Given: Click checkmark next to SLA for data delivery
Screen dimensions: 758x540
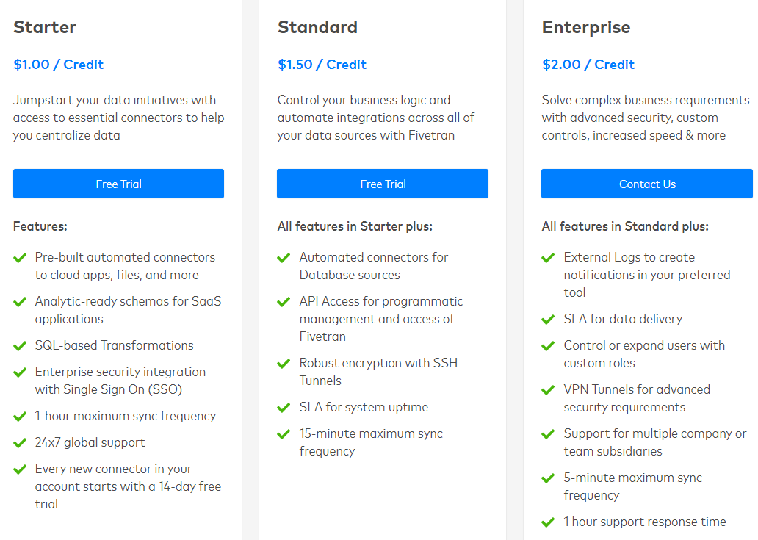Looking at the screenshot, I should pyautogui.click(x=548, y=320).
